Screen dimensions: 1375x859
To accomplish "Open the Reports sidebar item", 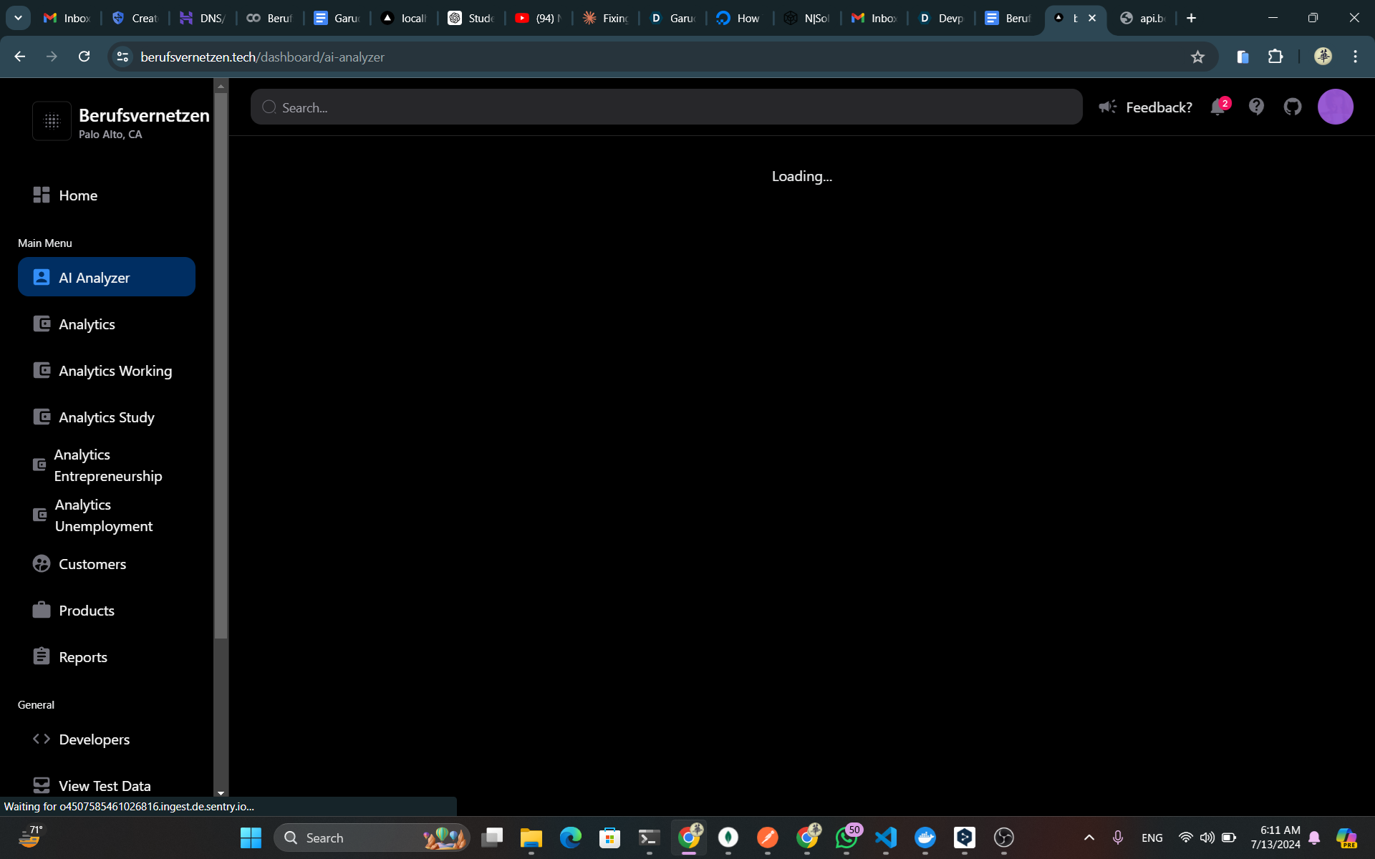I will pos(82,657).
